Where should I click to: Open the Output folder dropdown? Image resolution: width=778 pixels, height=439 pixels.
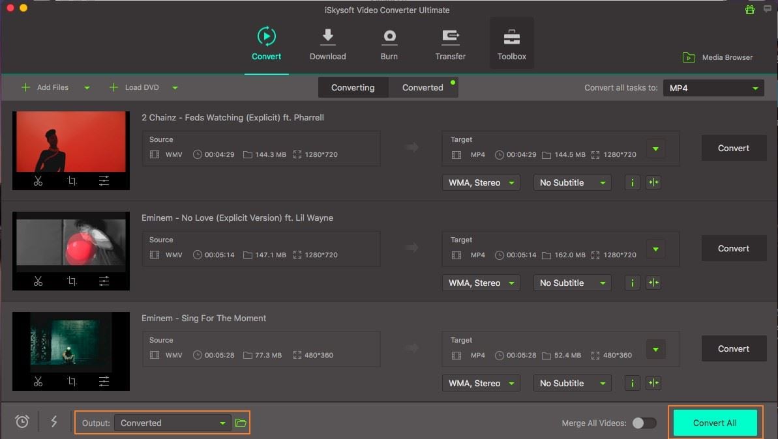click(173, 423)
